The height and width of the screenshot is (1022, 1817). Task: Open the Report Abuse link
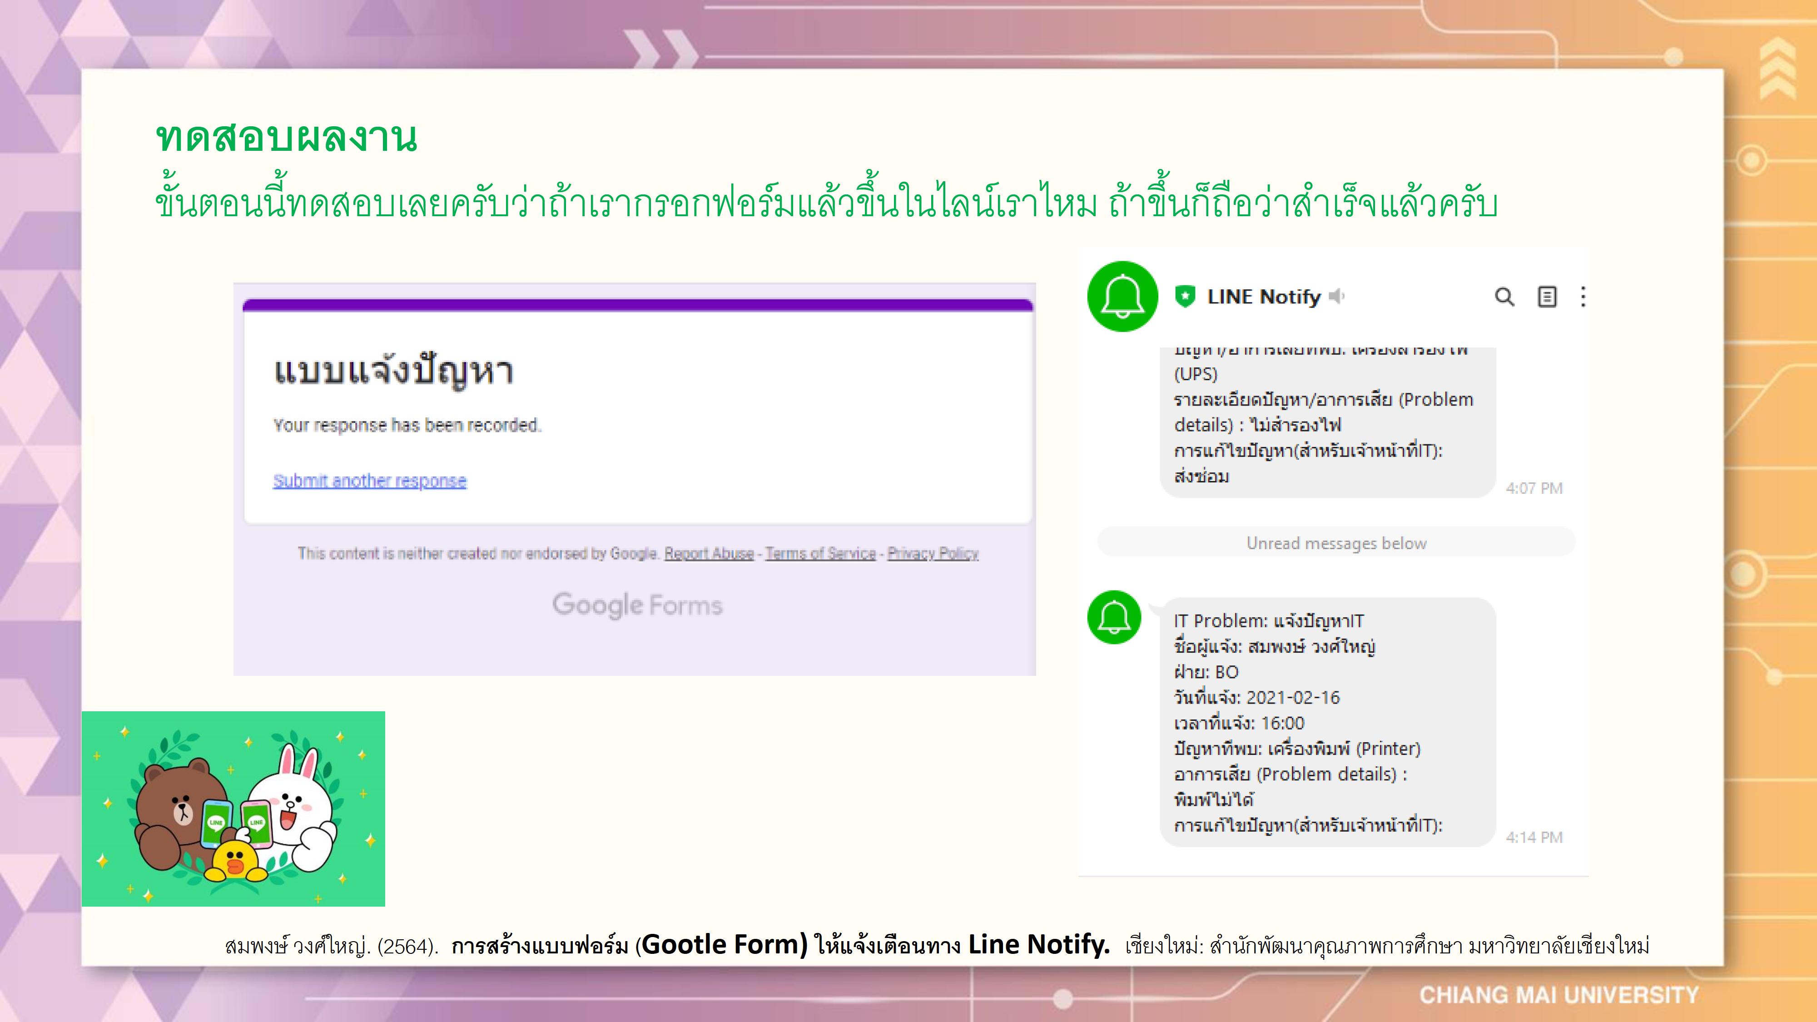pyautogui.click(x=709, y=554)
